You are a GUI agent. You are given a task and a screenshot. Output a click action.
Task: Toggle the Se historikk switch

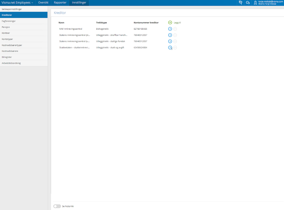point(57,206)
